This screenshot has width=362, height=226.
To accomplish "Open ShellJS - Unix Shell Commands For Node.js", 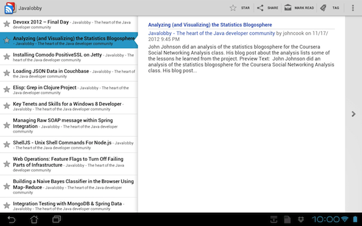I will pos(69,145).
